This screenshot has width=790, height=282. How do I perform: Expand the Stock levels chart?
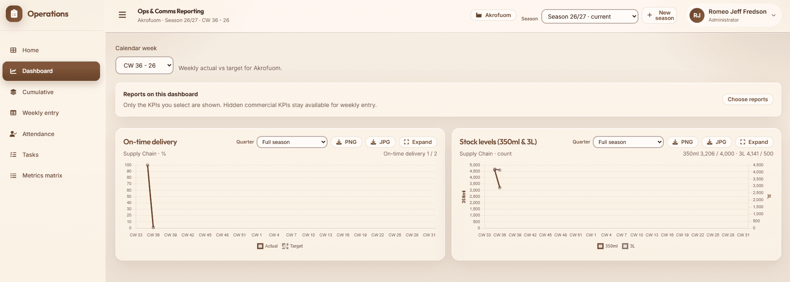754,142
